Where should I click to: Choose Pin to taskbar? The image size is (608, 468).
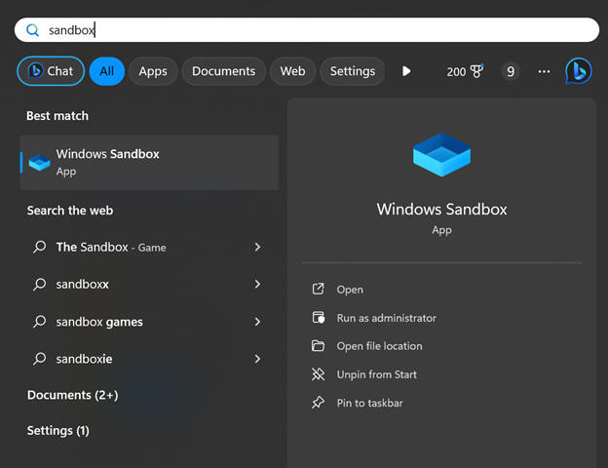(369, 403)
